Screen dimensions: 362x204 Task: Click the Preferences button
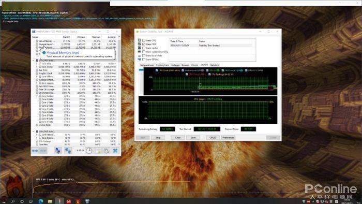[x=228, y=137]
